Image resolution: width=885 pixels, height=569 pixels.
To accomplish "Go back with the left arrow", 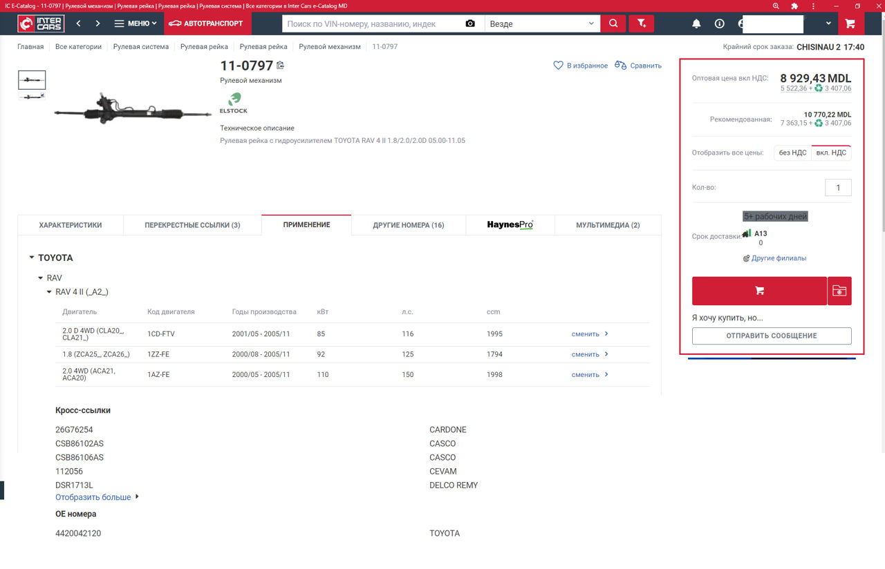I will tap(79, 23).
